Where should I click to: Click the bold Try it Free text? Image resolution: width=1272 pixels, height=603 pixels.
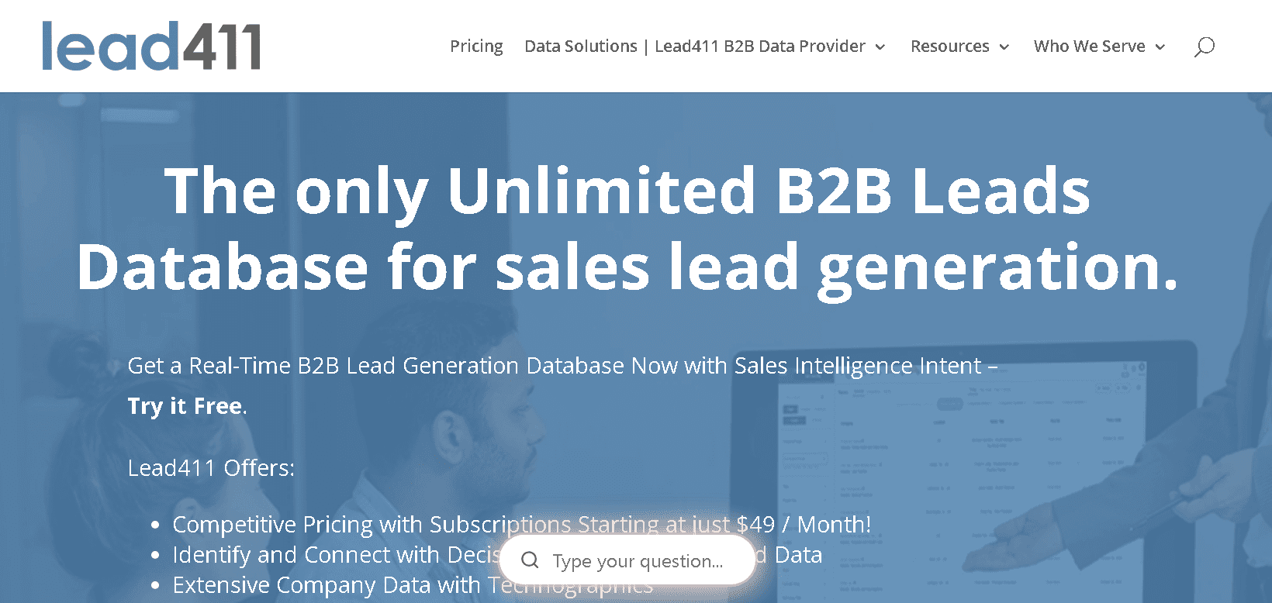[184, 405]
